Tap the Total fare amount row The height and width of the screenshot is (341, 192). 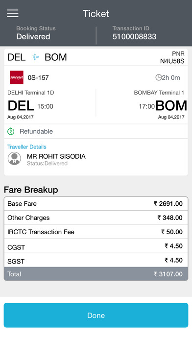tap(96, 274)
